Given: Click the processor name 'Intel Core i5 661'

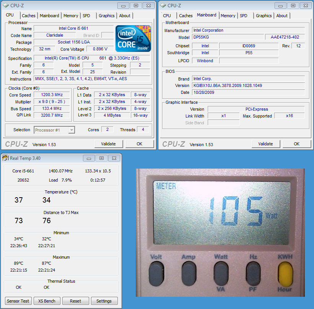Looking at the screenshot, I should point(73,28).
